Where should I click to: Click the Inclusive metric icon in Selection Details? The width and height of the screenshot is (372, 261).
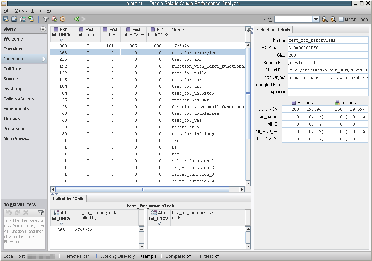338,103
